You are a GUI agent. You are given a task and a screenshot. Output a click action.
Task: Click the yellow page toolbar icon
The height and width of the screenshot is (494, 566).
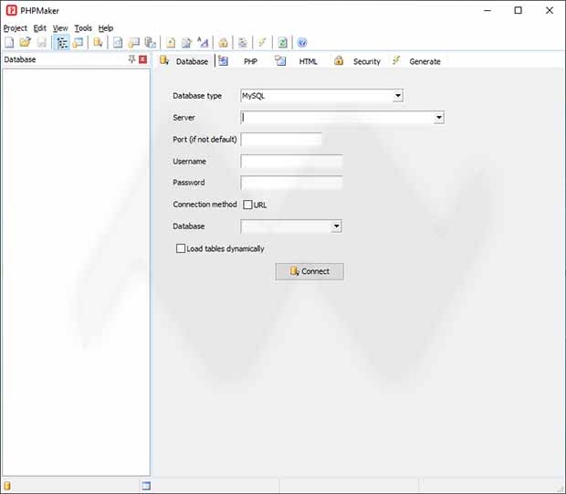[171, 43]
